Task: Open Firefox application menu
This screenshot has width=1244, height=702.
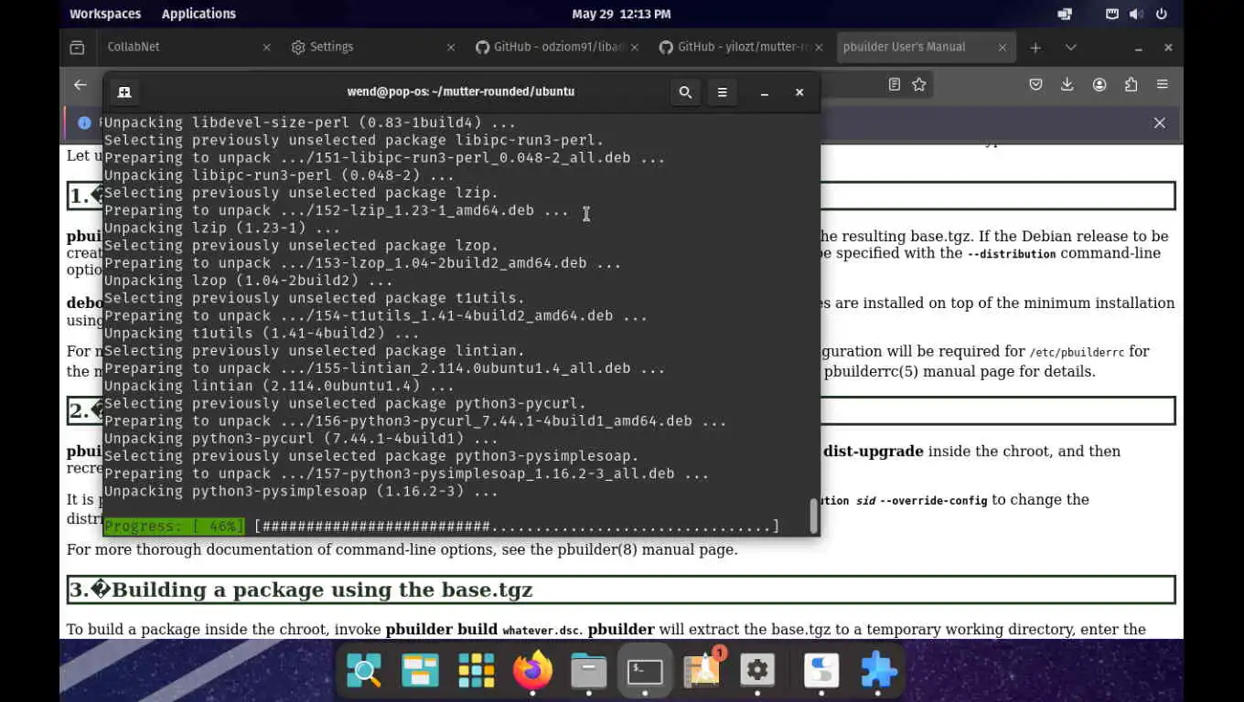Action: tap(1163, 84)
